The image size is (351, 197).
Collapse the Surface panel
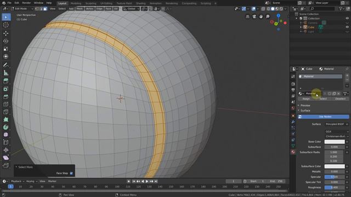[x=305, y=111]
